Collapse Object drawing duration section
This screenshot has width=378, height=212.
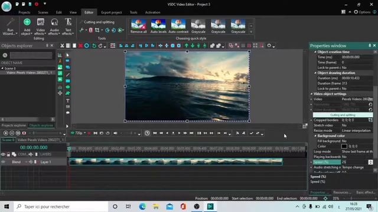[x=315, y=73]
